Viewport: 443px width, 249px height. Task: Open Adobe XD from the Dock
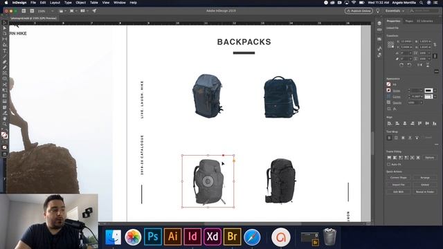213,237
